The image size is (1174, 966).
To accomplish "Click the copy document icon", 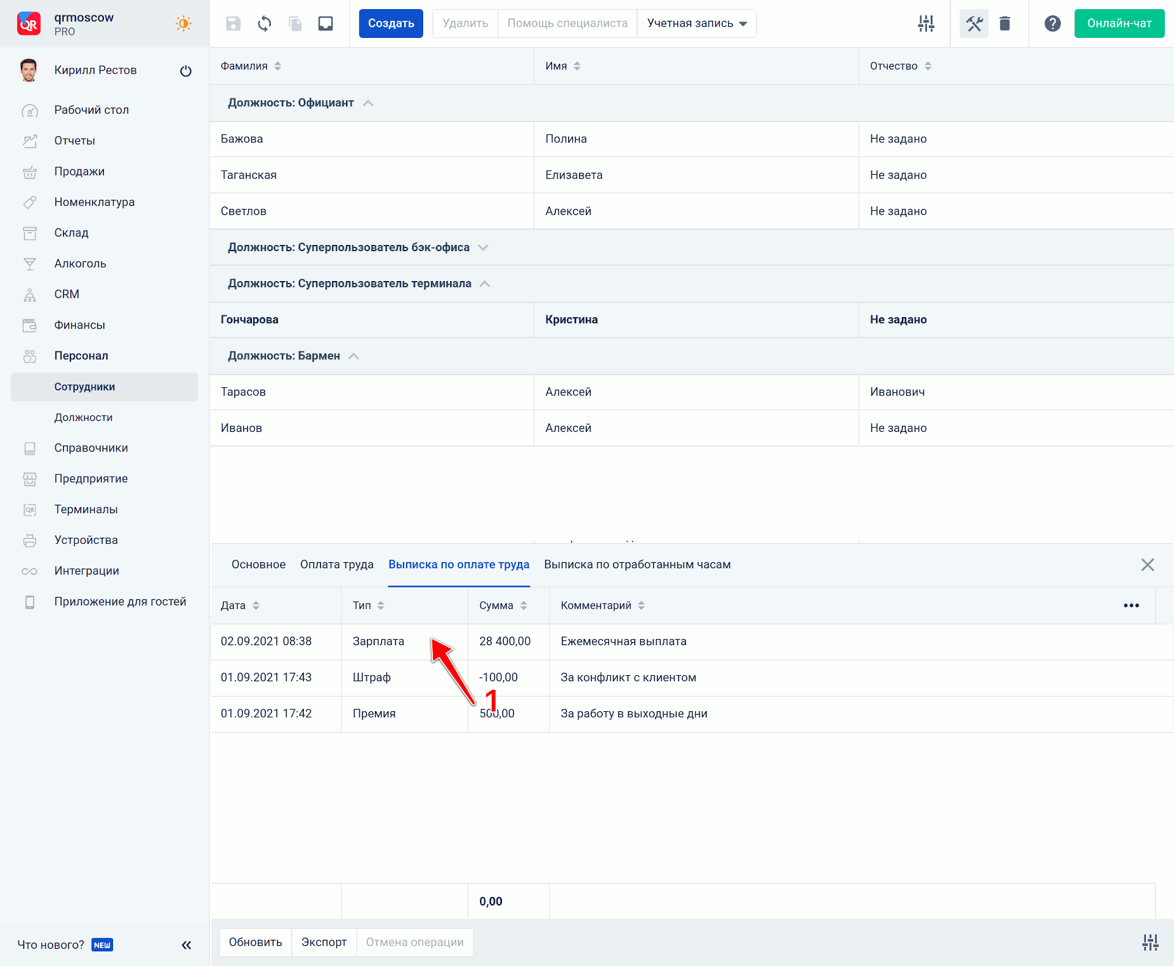I will click(x=295, y=24).
